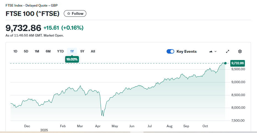Toggle the Key Events switch
The image size is (257, 133).
coord(170,51)
